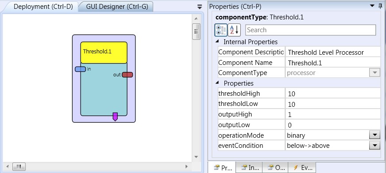The image size is (386, 173).
Task: Open the Pr... properties bottom tab
Action: (222, 168)
